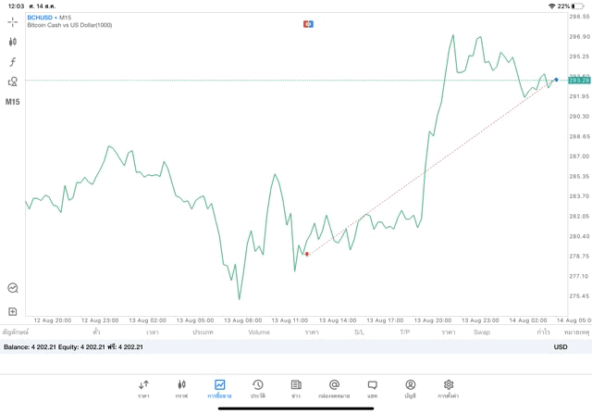Open the การตั้งค่า settings tab

click(449, 388)
